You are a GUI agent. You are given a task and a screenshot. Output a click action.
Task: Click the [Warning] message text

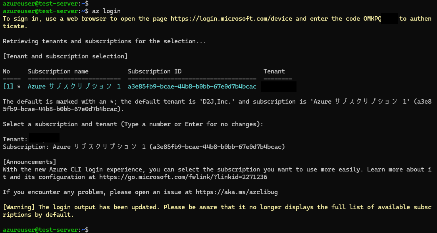click(x=217, y=211)
